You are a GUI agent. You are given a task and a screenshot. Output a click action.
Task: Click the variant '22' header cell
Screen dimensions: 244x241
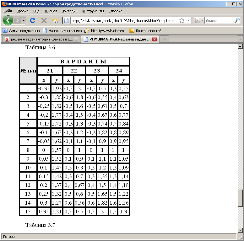pyautogui.click(x=74, y=71)
